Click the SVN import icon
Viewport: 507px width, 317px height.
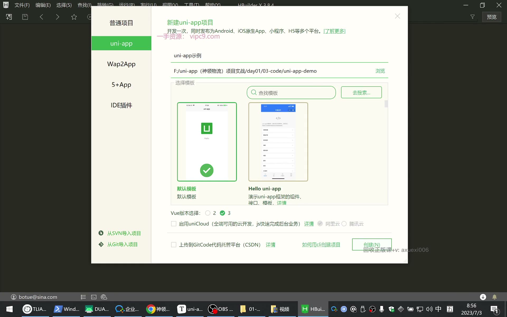(101, 233)
